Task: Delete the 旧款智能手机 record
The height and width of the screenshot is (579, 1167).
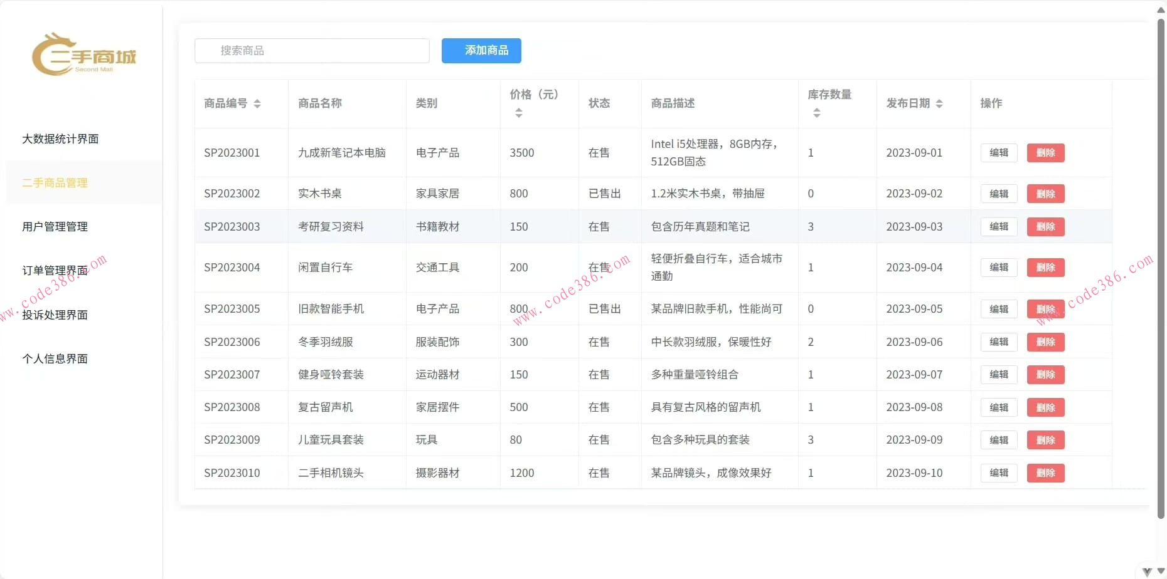Action: point(1045,308)
